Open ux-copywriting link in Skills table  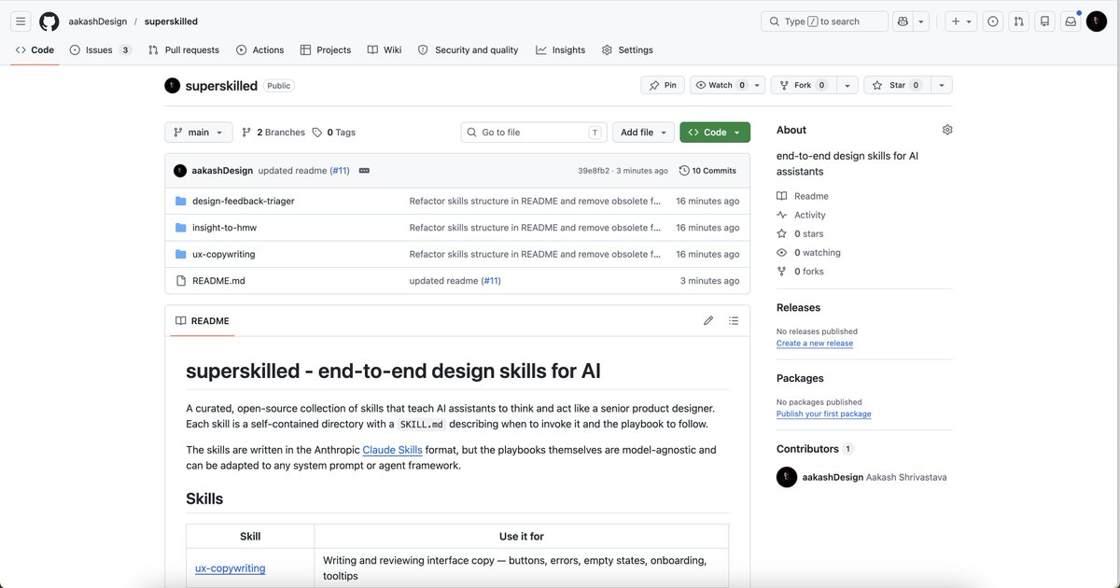[230, 567]
